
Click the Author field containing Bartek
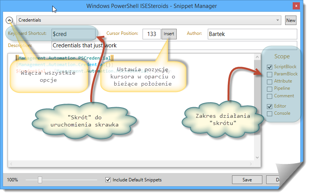pos(252,34)
